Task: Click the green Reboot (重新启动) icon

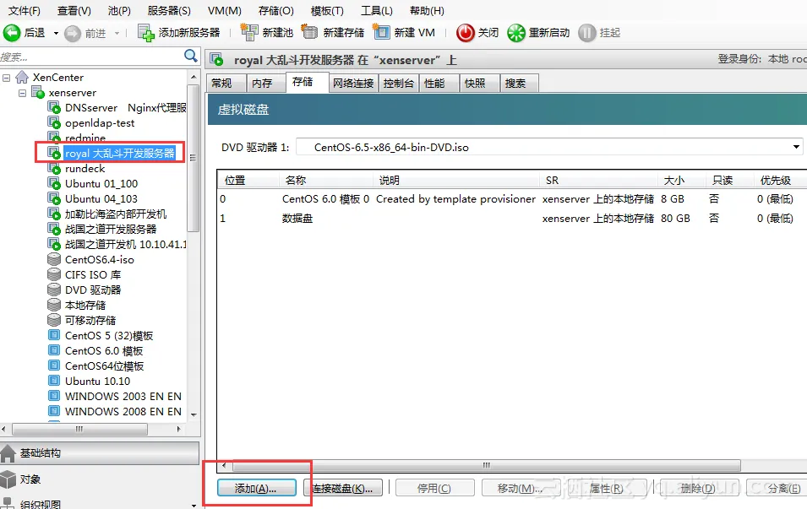Action: [515, 33]
